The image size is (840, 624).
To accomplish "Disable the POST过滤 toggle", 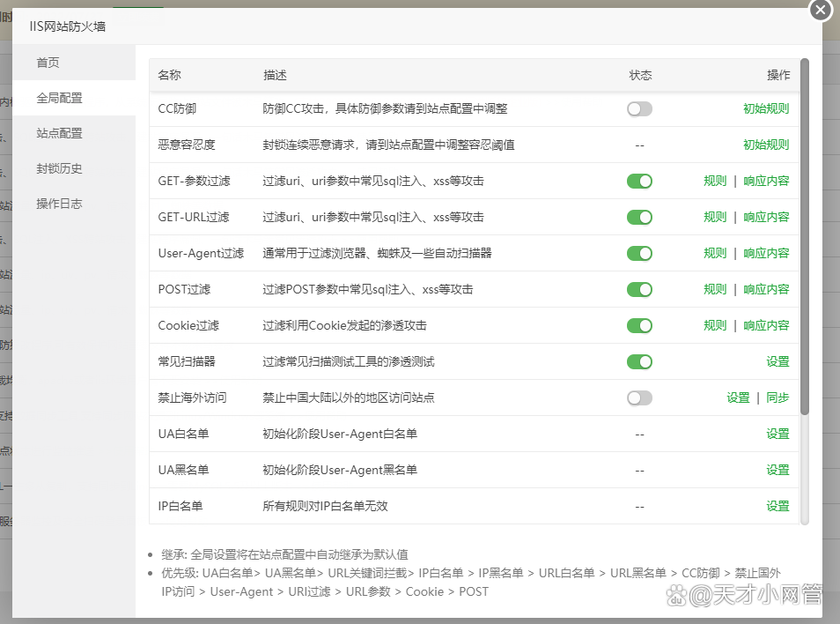I will (x=639, y=289).
